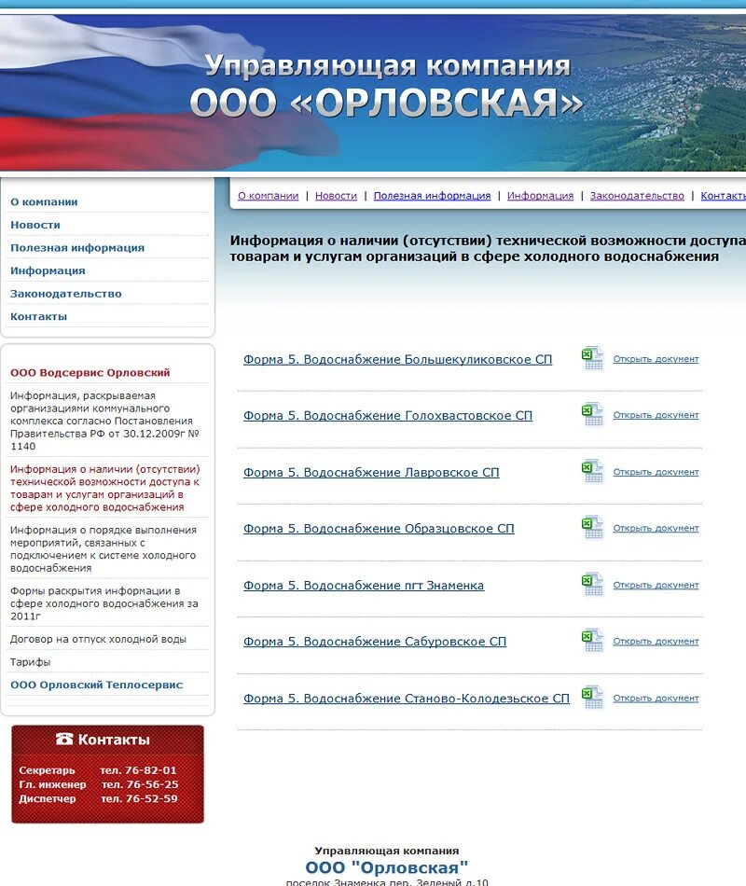Open 'Форма 5. Водоснабжение Образцовское СП' link
The width and height of the screenshot is (746, 886).
[379, 528]
